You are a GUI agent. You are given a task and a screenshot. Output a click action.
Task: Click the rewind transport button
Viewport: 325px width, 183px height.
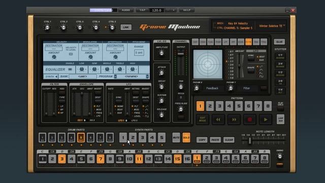point(218,119)
